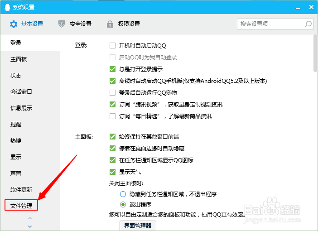
Task: Click the QQ penguin logo in the title bar
Action: coord(8,7)
